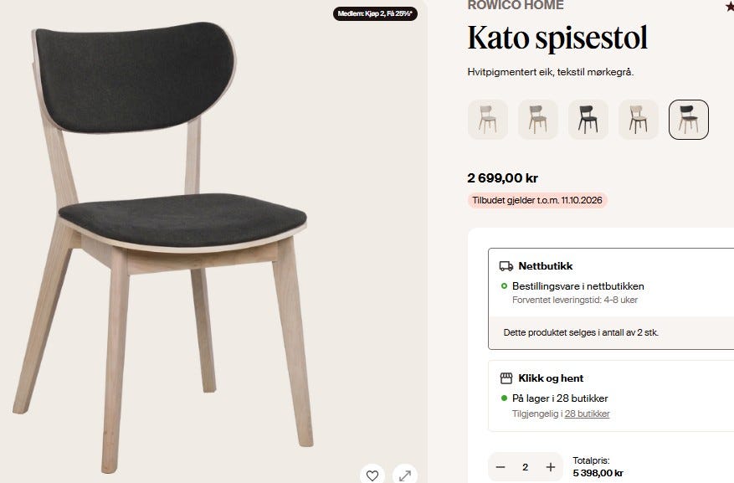Select the all-black chair variant
This screenshot has width=734, height=483.
coord(588,120)
